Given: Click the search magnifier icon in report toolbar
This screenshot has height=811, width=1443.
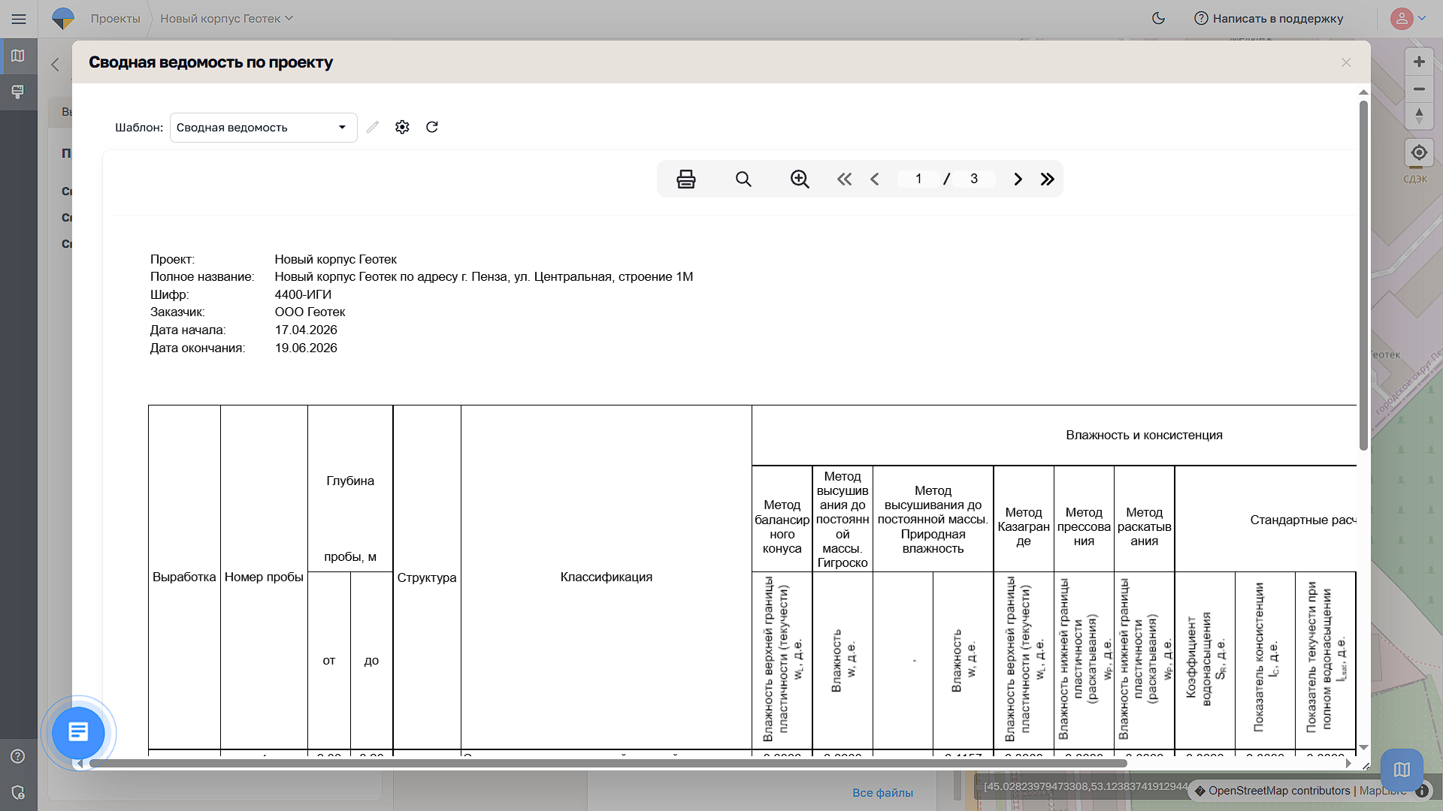Looking at the screenshot, I should click(743, 179).
